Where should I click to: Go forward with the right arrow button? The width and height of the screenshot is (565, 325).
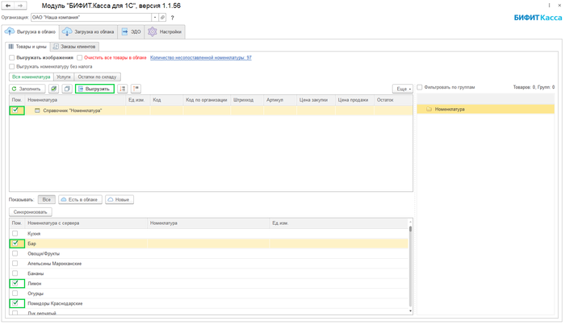[x=20, y=6]
